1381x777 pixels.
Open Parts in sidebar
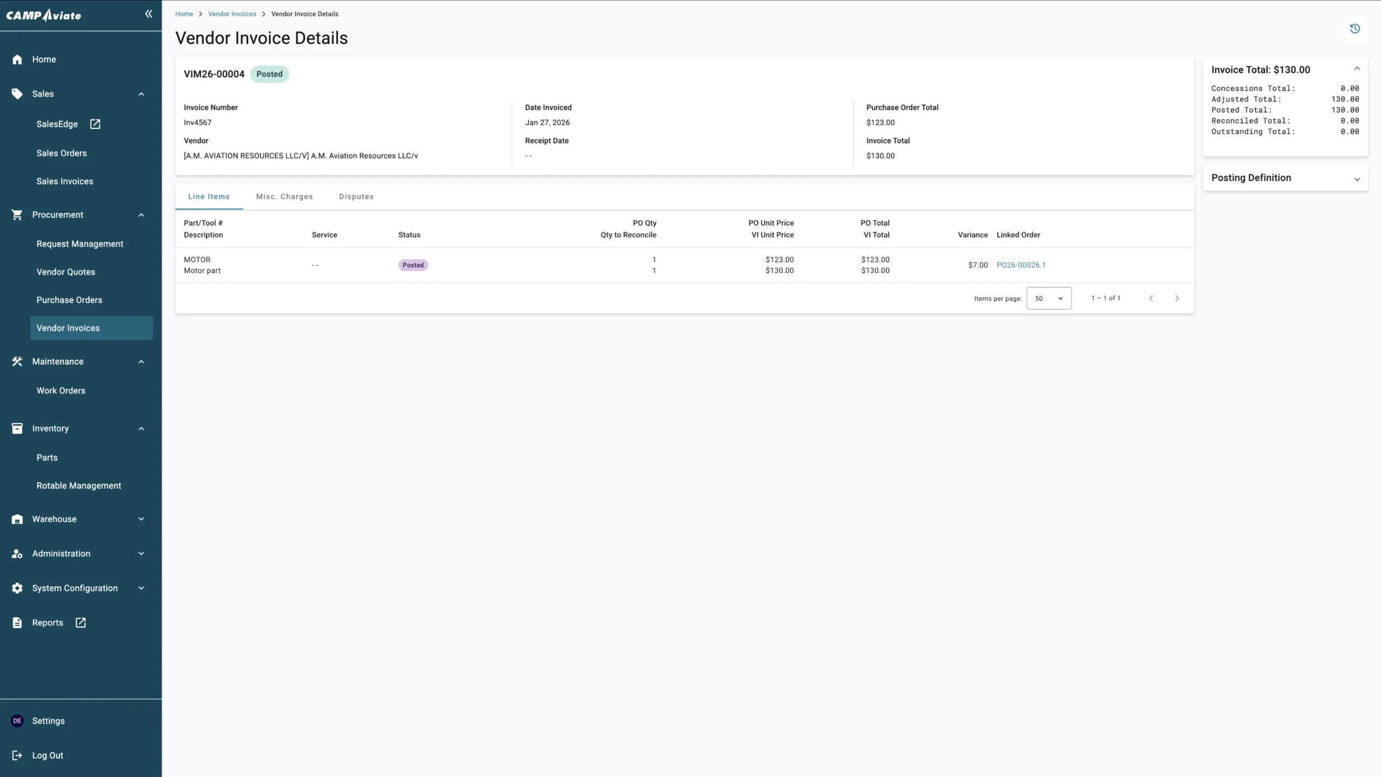47,458
